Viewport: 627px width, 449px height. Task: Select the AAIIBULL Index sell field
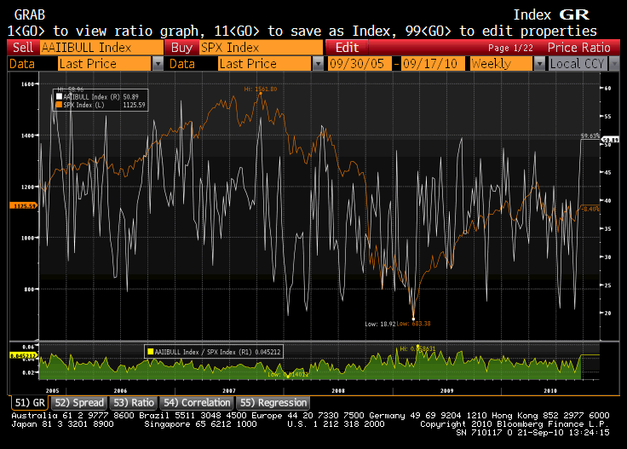[101, 48]
